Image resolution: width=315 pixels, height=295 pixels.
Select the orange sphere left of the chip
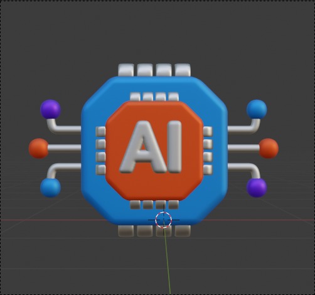pos(38,148)
